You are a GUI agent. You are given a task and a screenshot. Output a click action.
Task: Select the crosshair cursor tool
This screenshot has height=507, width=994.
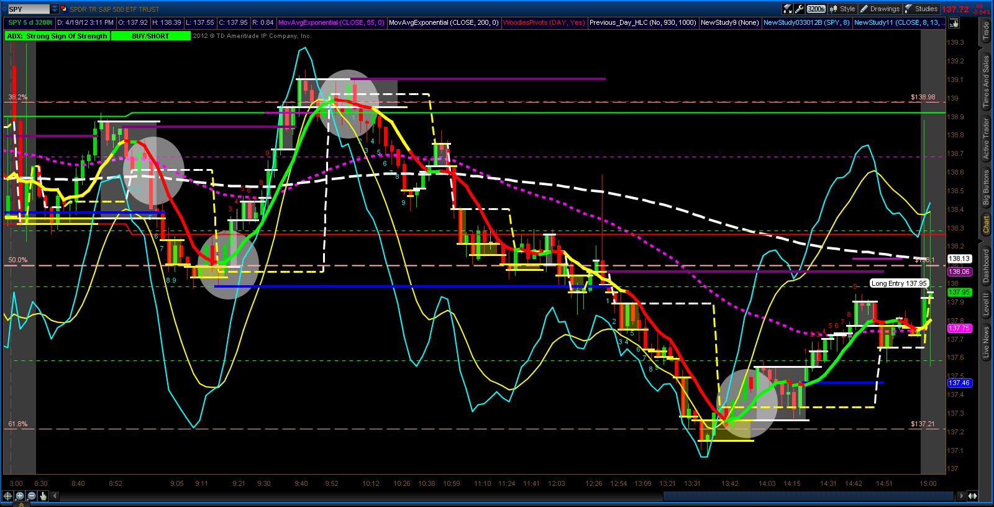[x=8, y=496]
